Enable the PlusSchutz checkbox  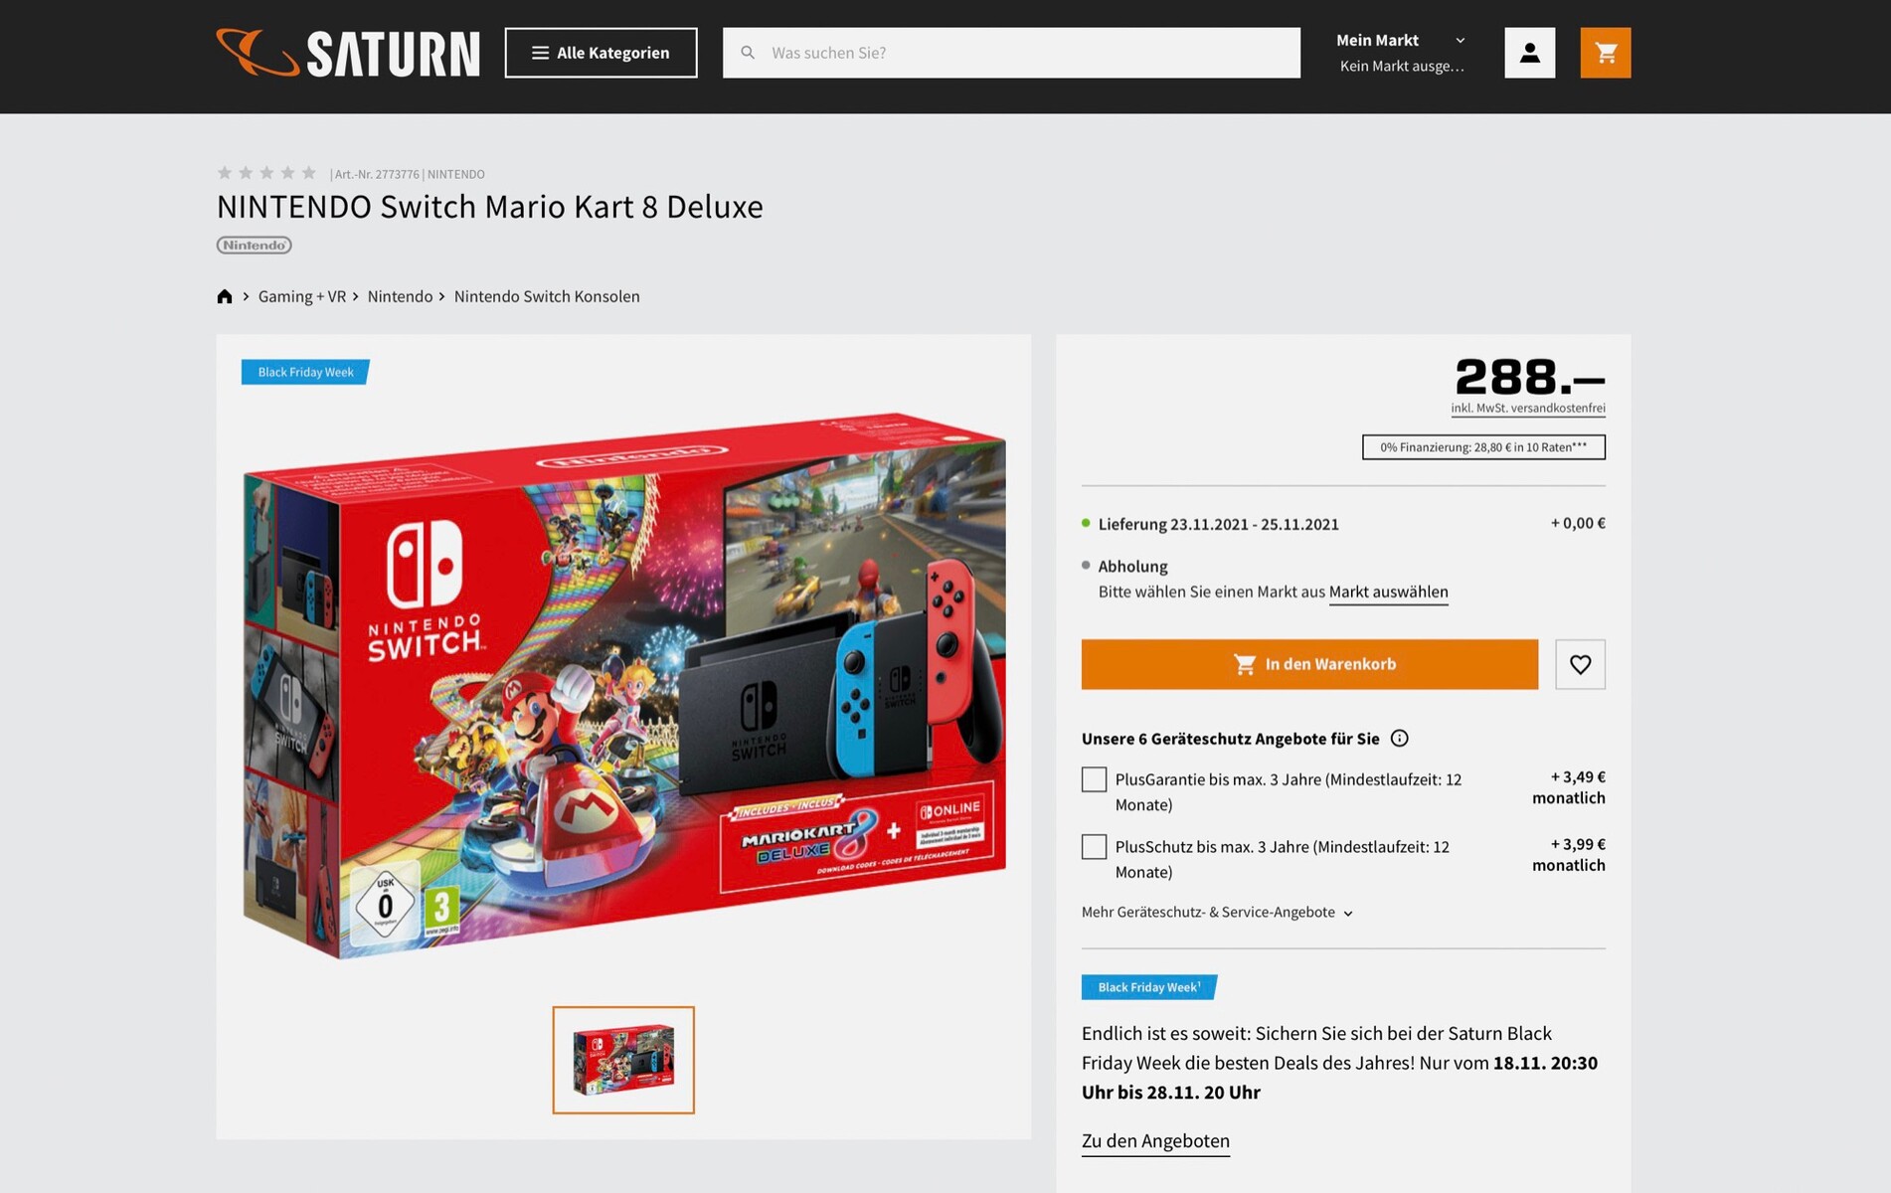[x=1094, y=847]
